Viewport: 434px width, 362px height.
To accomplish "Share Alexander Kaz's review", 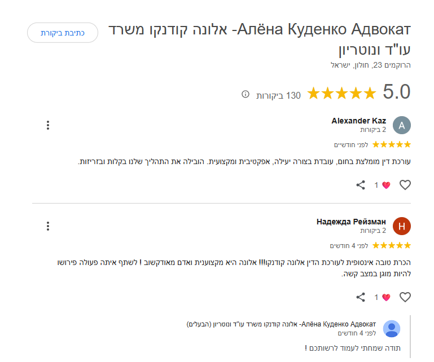I will tap(361, 184).
